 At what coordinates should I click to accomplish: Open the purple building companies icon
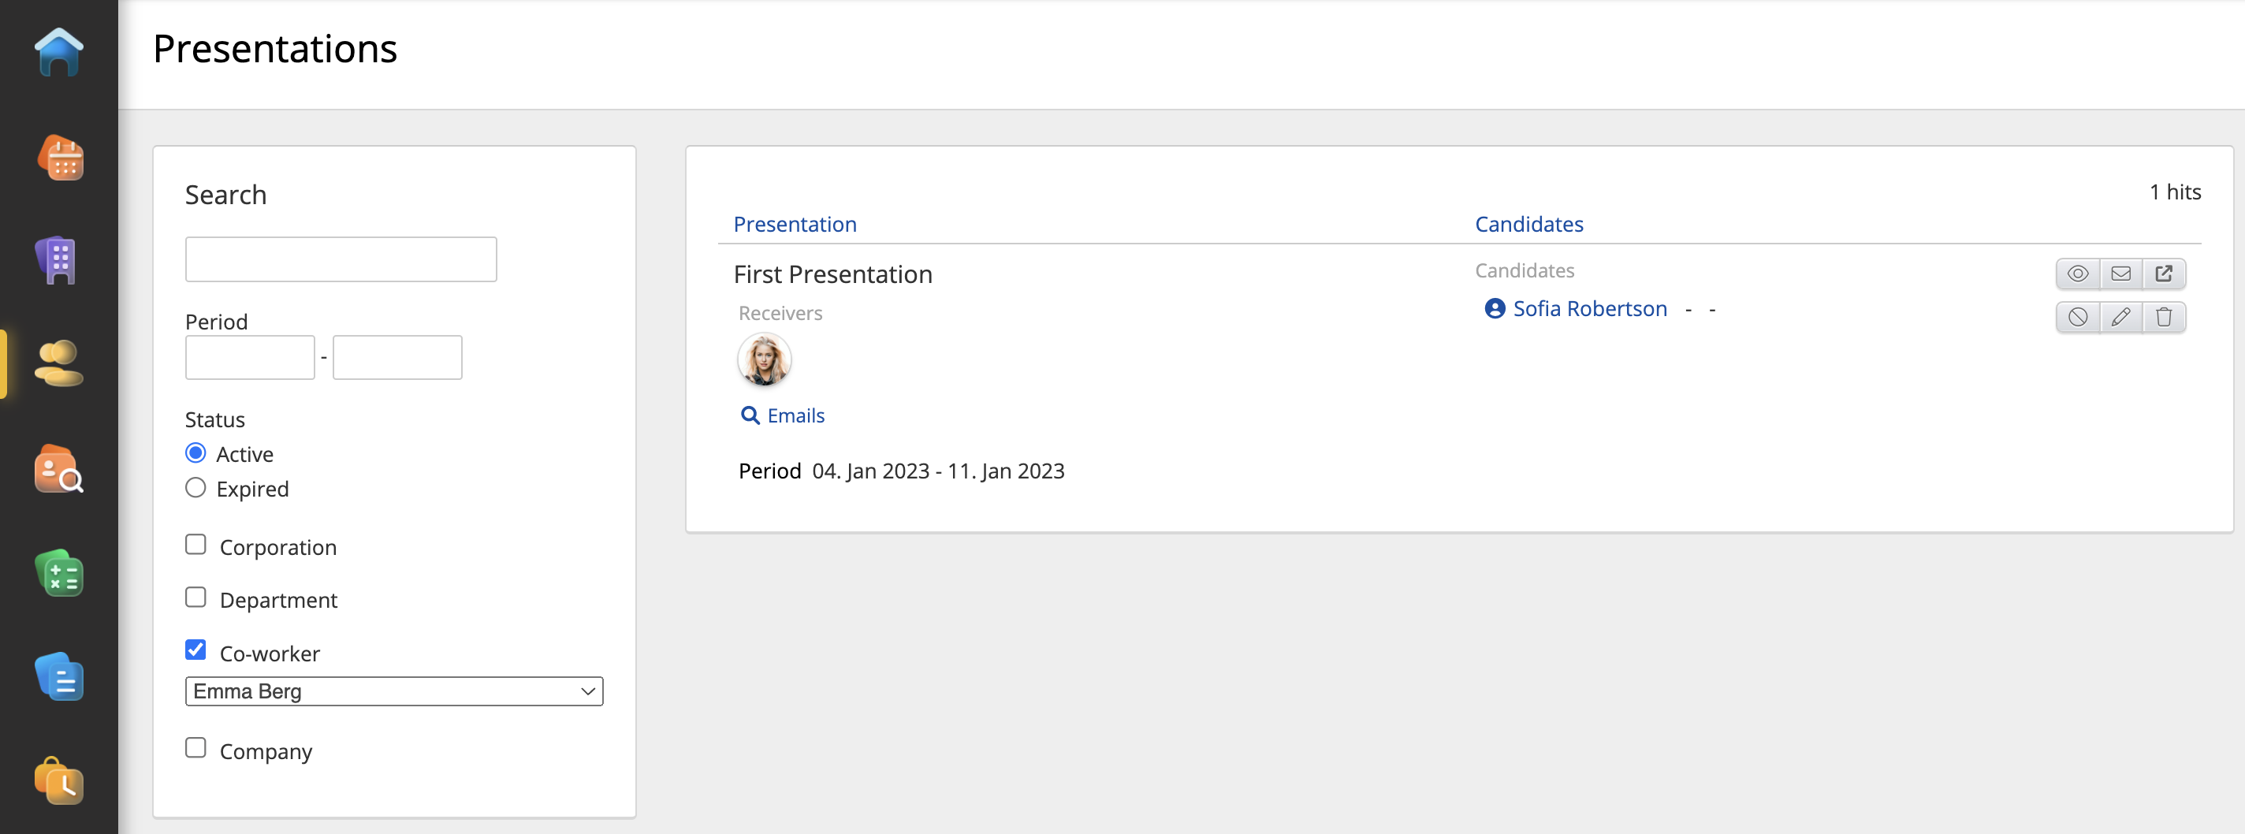click(59, 259)
